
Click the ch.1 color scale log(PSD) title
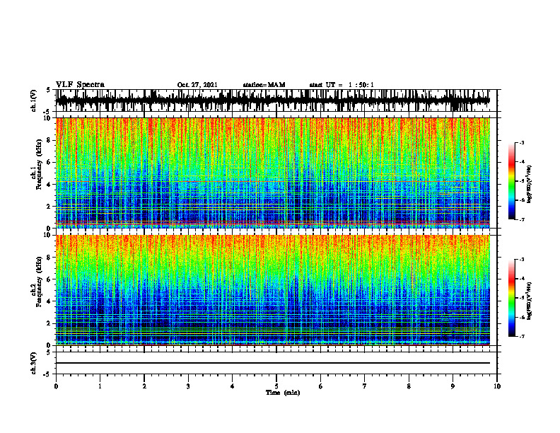click(x=530, y=184)
